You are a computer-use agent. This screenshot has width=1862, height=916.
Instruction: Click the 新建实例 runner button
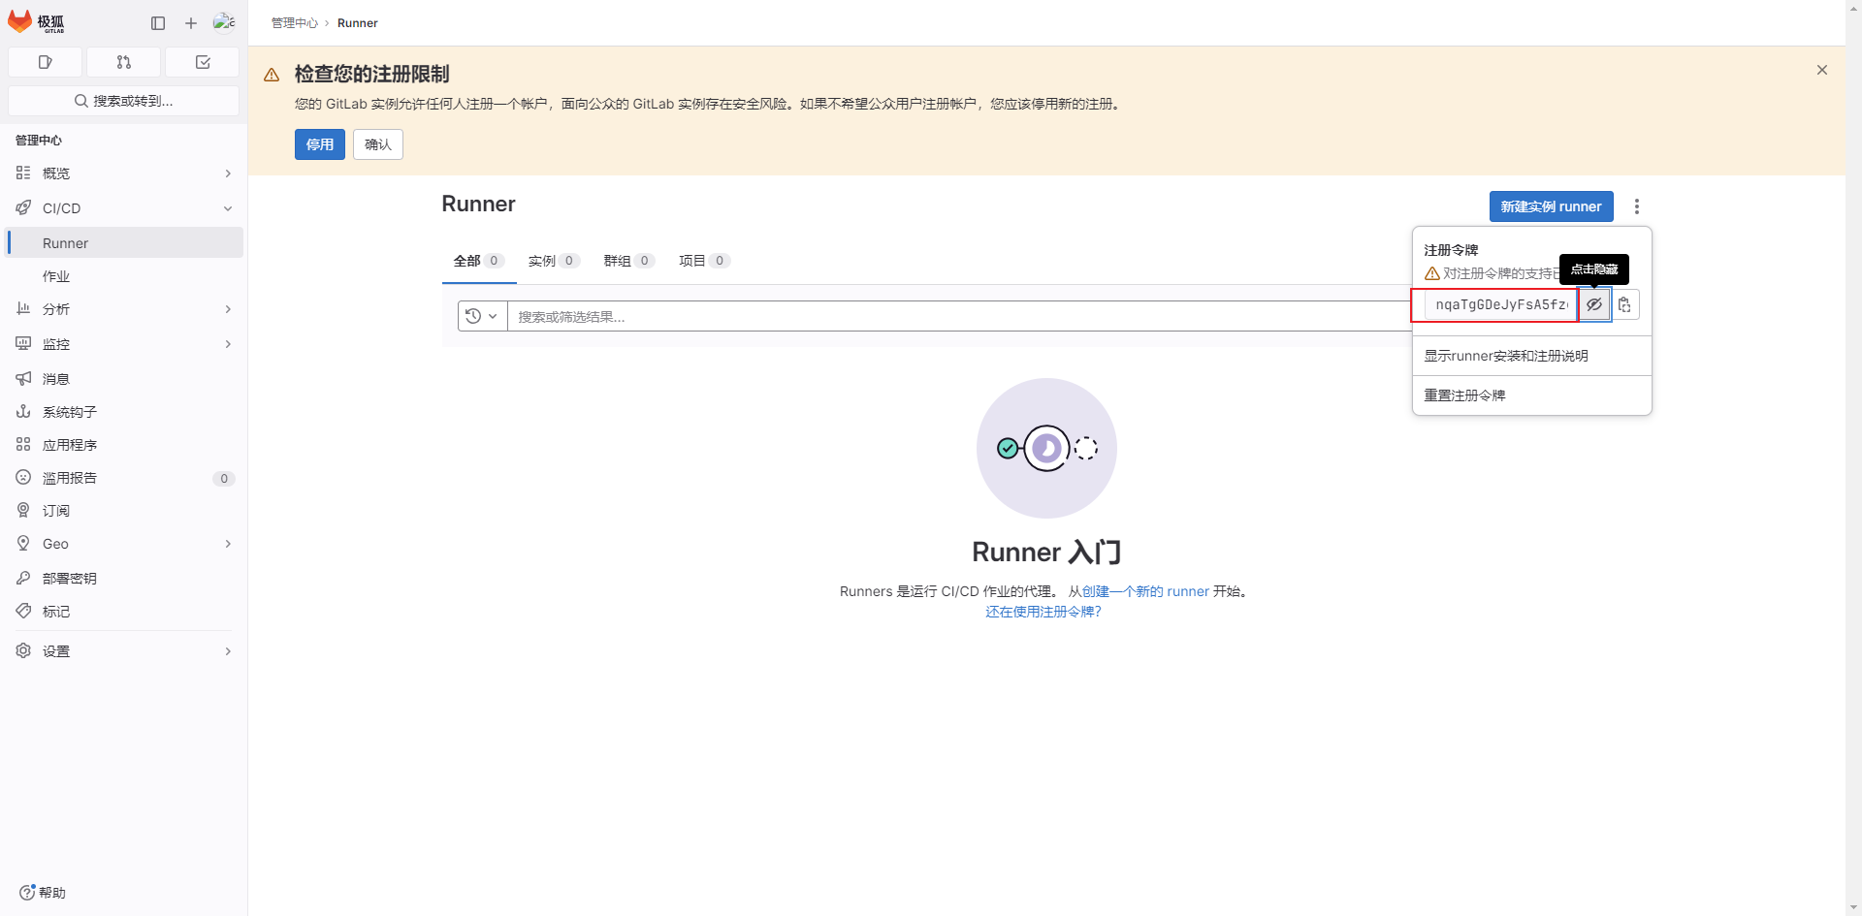pyautogui.click(x=1551, y=206)
